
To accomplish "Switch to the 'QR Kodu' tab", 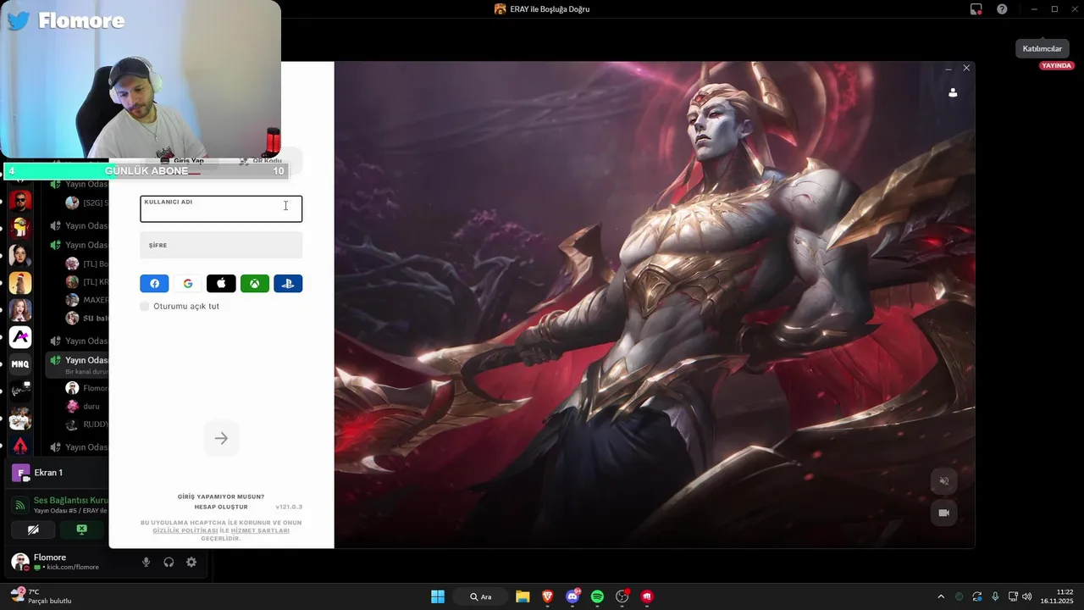I will coord(261,161).
